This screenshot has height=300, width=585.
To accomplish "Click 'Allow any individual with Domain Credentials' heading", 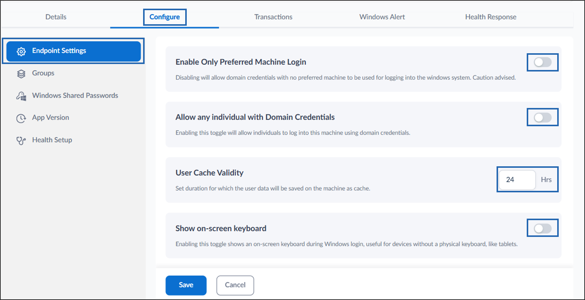I will click(255, 117).
